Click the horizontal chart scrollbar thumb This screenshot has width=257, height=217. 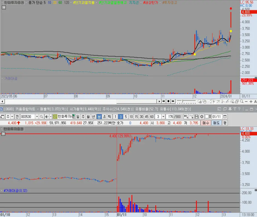(136, 102)
